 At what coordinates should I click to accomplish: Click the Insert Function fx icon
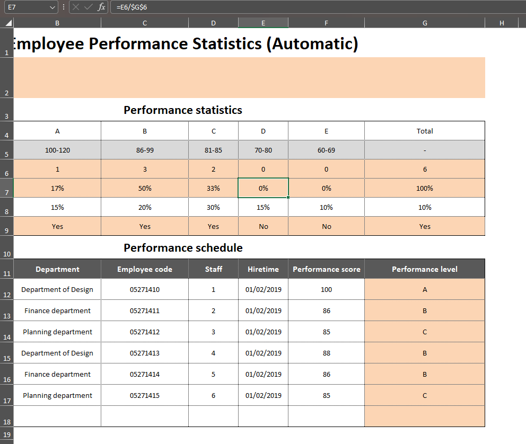click(x=101, y=7)
